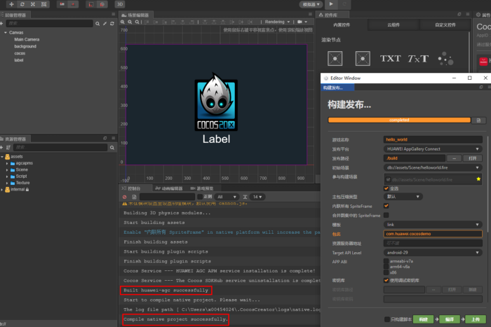Image resolution: width=491 pixels, height=327 pixels.
Task: Switch to the animation editor tab
Action: click(169, 188)
